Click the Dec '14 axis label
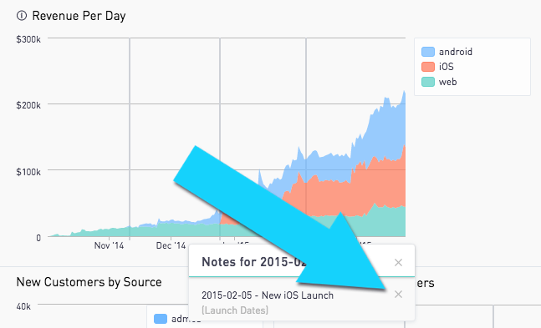Image resolution: width=541 pixels, height=328 pixels. tap(171, 245)
